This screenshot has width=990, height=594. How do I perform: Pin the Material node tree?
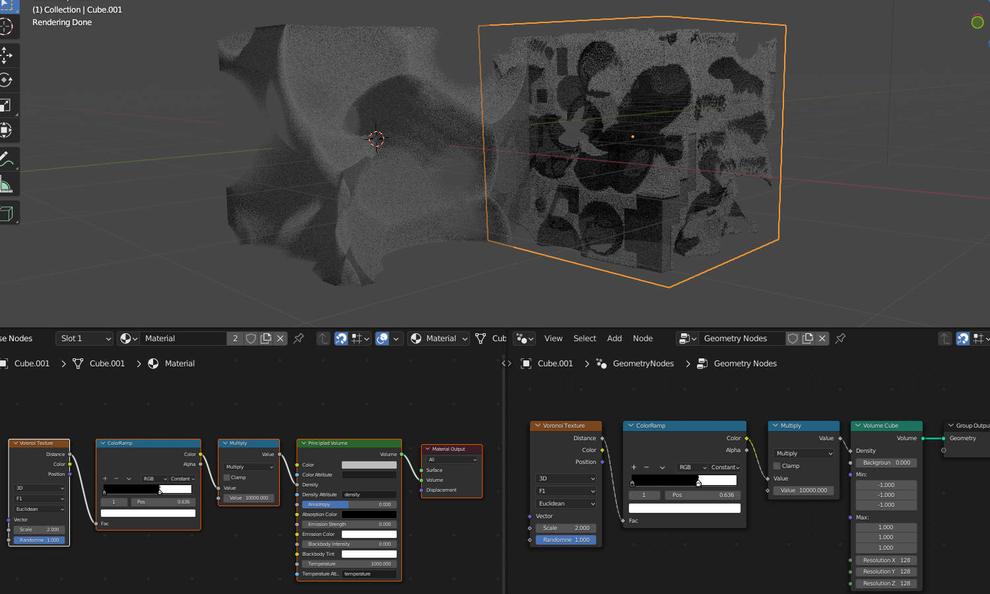pyautogui.click(x=298, y=339)
